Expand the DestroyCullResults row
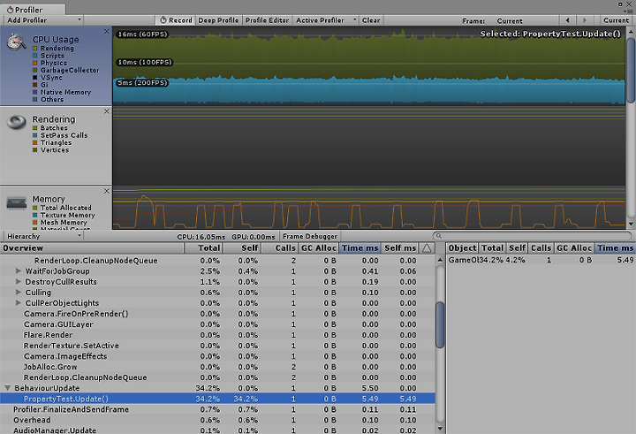636x434 pixels. 19,281
